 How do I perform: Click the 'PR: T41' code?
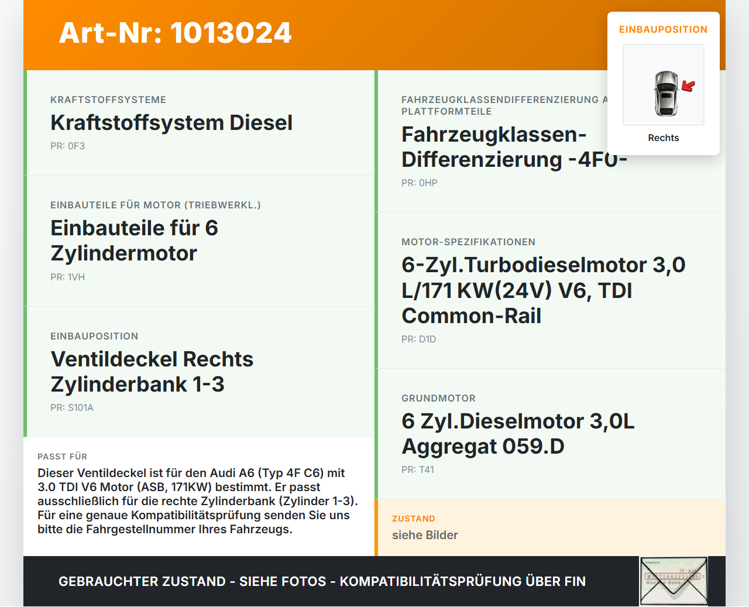tap(418, 469)
